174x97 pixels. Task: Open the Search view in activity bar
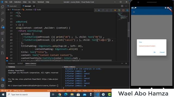[2, 13]
